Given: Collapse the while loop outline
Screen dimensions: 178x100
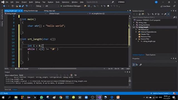Looking at the screenshot, I should (21, 49).
